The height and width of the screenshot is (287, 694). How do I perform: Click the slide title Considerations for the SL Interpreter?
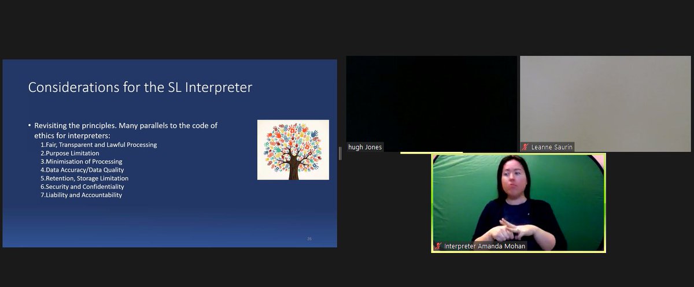pyautogui.click(x=140, y=88)
